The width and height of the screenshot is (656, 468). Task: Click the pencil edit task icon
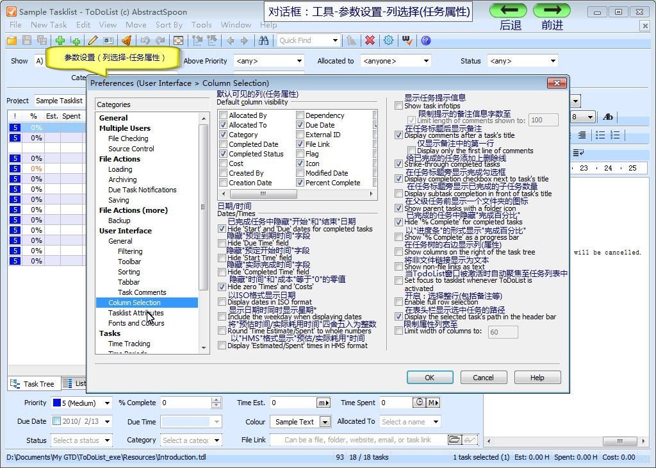[94, 40]
